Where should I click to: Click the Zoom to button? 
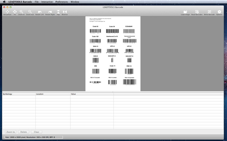click(11, 132)
